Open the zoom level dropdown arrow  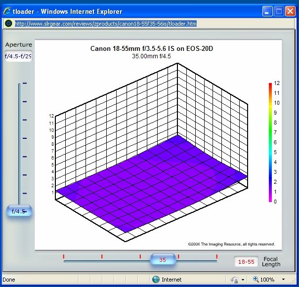point(283,280)
